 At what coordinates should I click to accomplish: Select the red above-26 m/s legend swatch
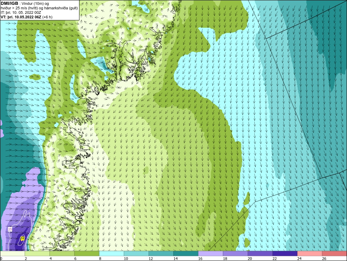(x=335, y=253)
